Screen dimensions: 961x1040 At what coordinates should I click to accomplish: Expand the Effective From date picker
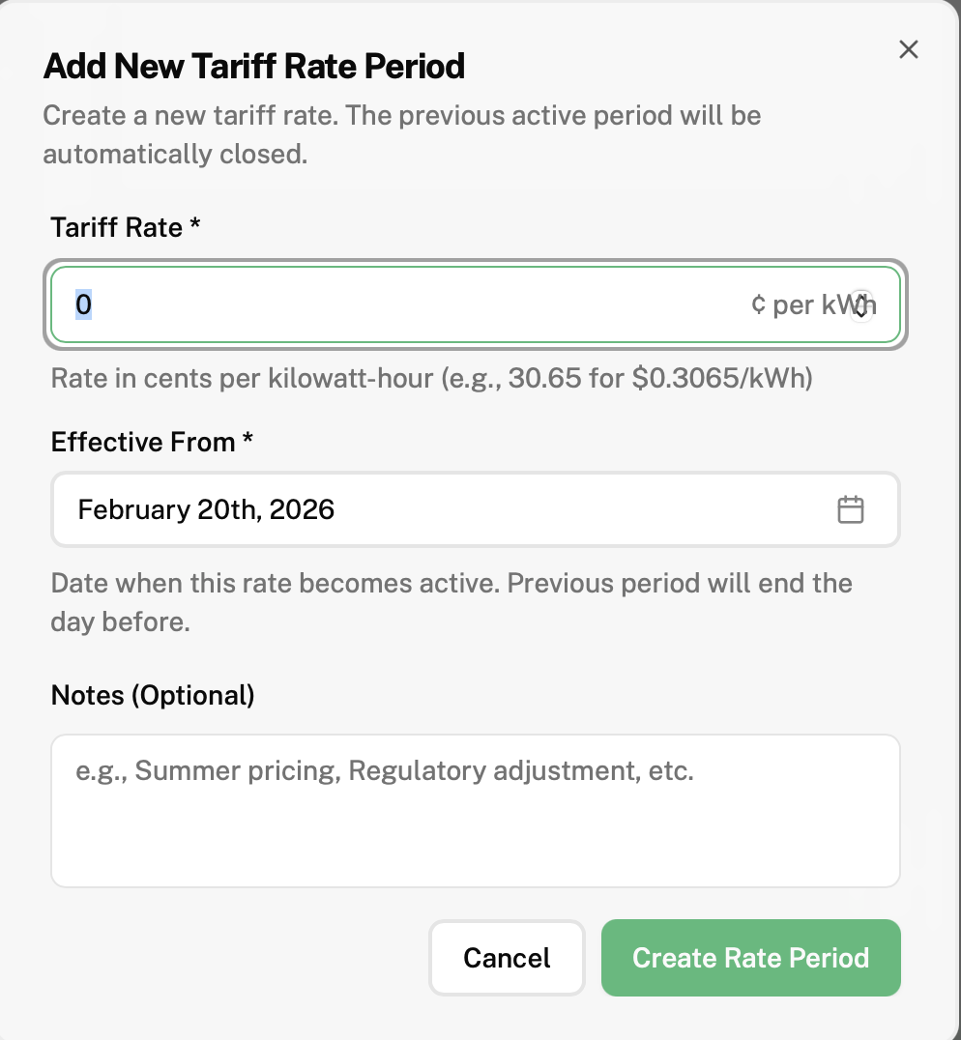tap(475, 509)
